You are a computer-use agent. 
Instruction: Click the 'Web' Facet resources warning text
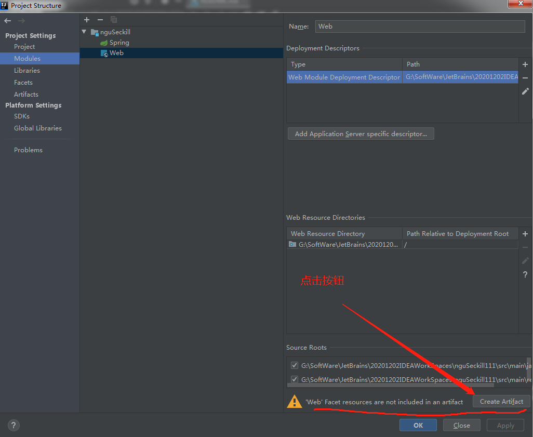pyautogui.click(x=384, y=402)
